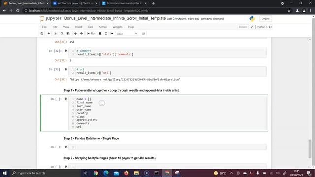Click the code line name = []
315x177 pixels.
(84, 99)
